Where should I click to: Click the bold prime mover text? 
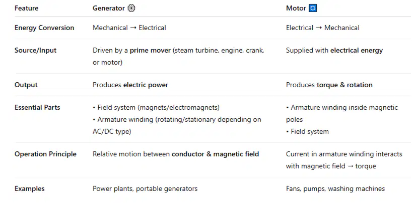[150, 51]
